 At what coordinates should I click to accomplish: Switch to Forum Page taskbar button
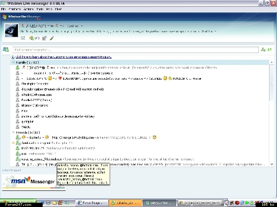pyautogui.click(x=92, y=203)
